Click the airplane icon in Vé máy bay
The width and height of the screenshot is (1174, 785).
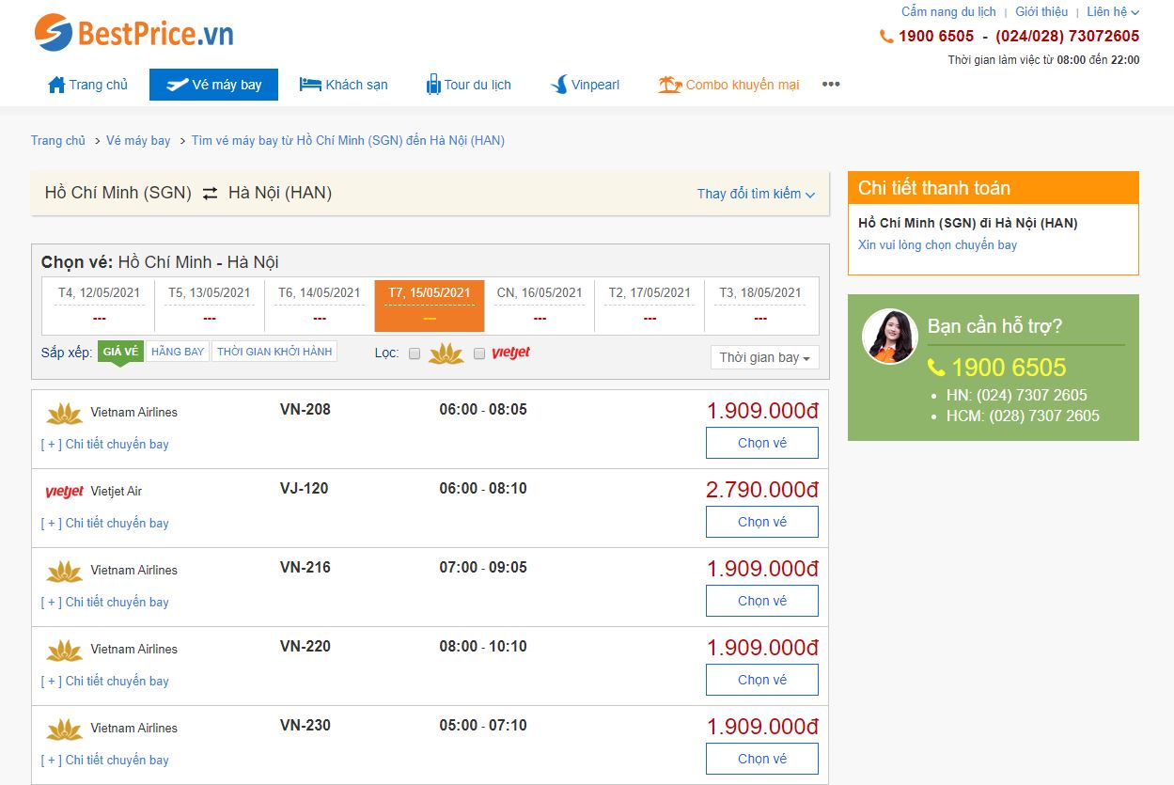click(x=177, y=85)
